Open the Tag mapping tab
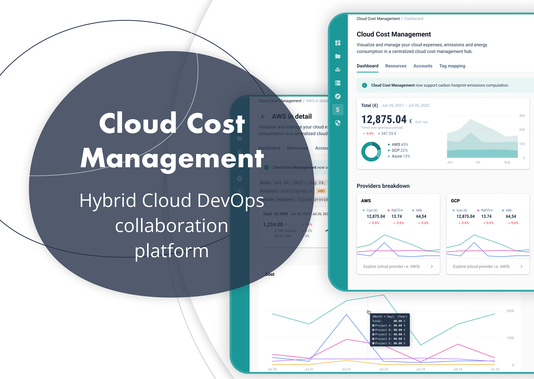The width and height of the screenshot is (534, 379). tap(452, 66)
